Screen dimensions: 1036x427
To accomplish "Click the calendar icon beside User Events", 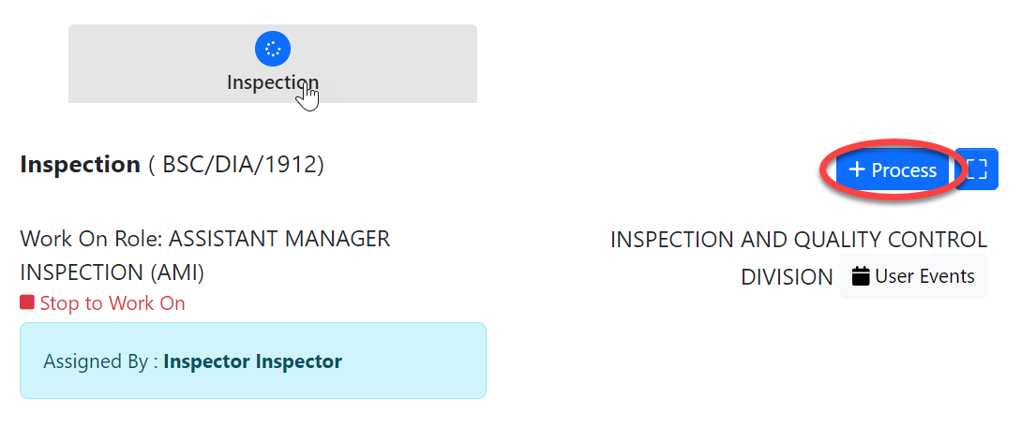I will pos(861,276).
